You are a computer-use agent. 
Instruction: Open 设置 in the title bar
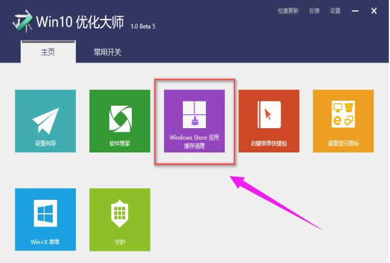pos(335,10)
